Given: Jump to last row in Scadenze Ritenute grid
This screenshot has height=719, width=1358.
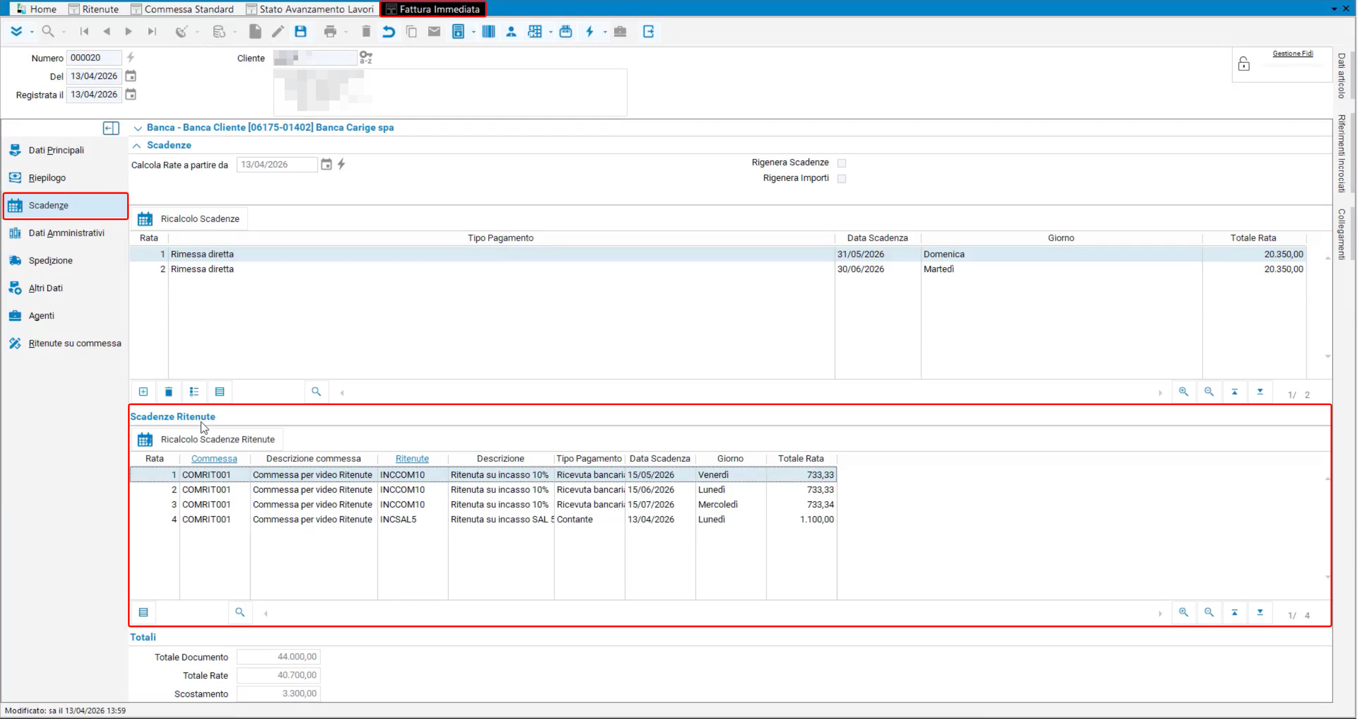Looking at the screenshot, I should (x=1260, y=613).
